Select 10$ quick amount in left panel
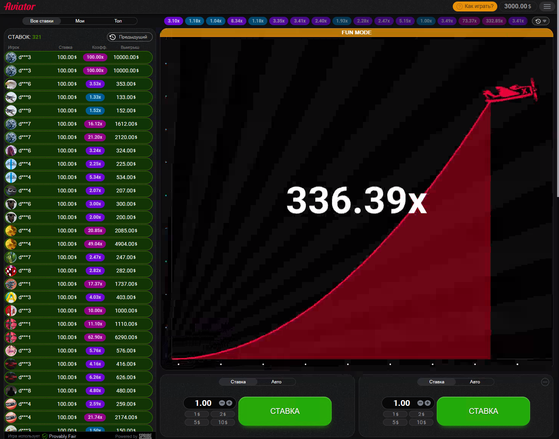This screenshot has width=559, height=439. pyautogui.click(x=223, y=422)
